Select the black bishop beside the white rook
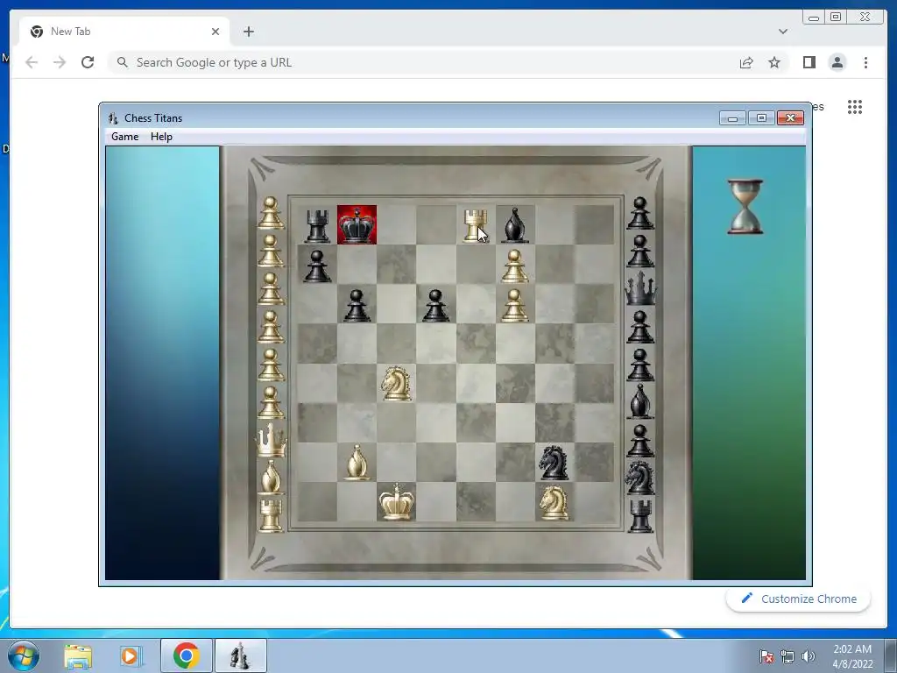 pyautogui.click(x=515, y=225)
